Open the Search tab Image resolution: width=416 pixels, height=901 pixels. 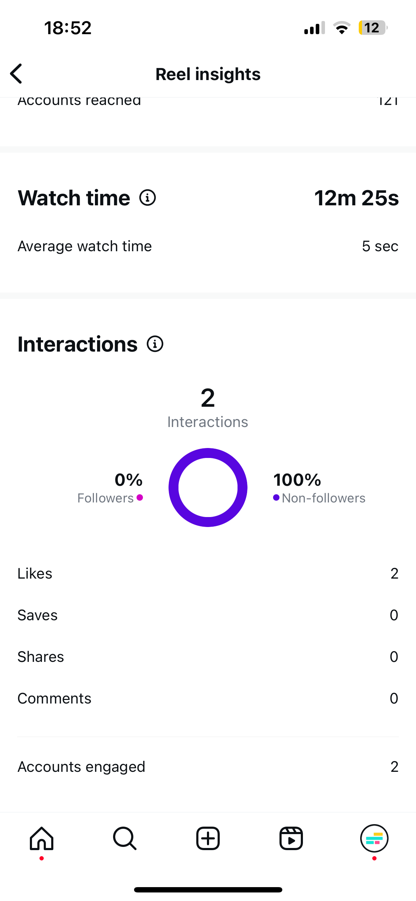point(124,838)
